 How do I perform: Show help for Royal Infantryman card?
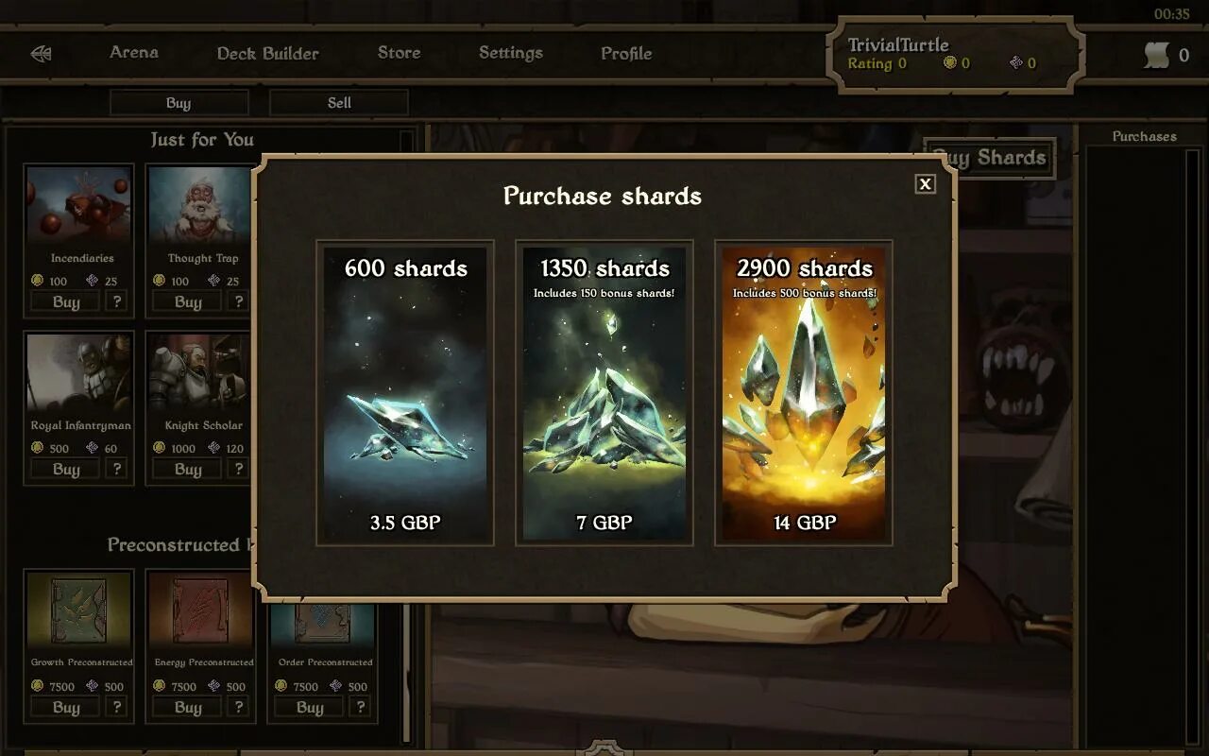pyautogui.click(x=117, y=469)
